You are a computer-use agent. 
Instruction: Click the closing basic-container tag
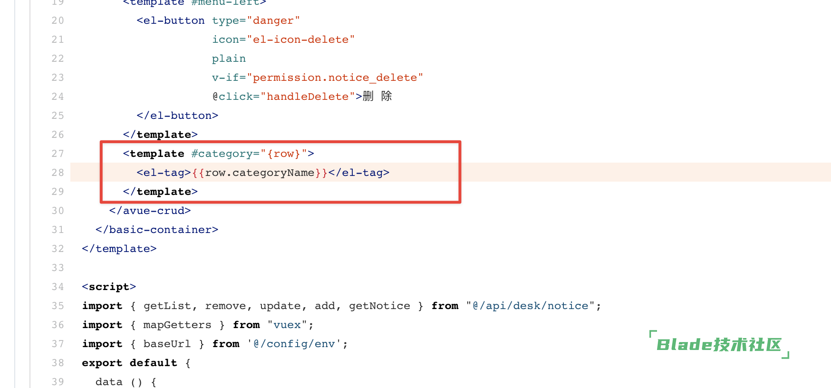click(x=157, y=230)
